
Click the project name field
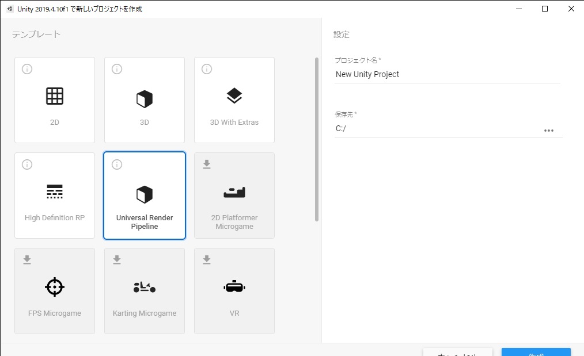tap(448, 74)
